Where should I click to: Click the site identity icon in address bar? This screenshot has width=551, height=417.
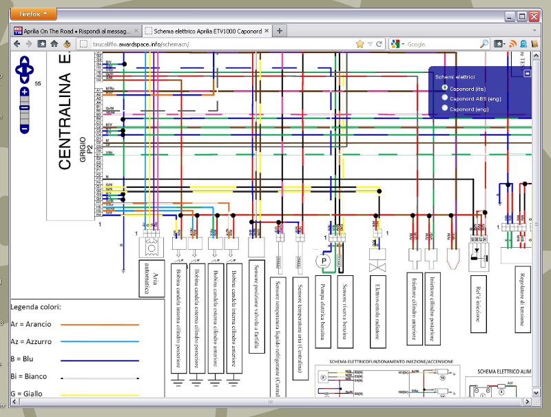click(x=83, y=44)
